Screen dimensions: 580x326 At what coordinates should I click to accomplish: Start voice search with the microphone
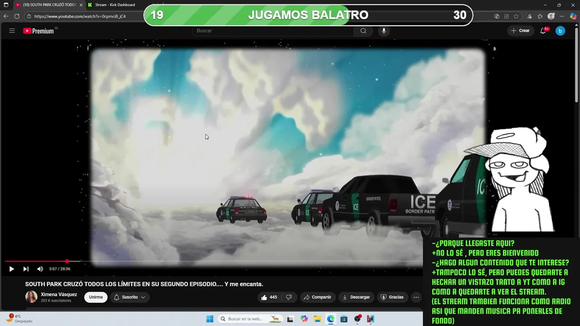pyautogui.click(x=384, y=31)
